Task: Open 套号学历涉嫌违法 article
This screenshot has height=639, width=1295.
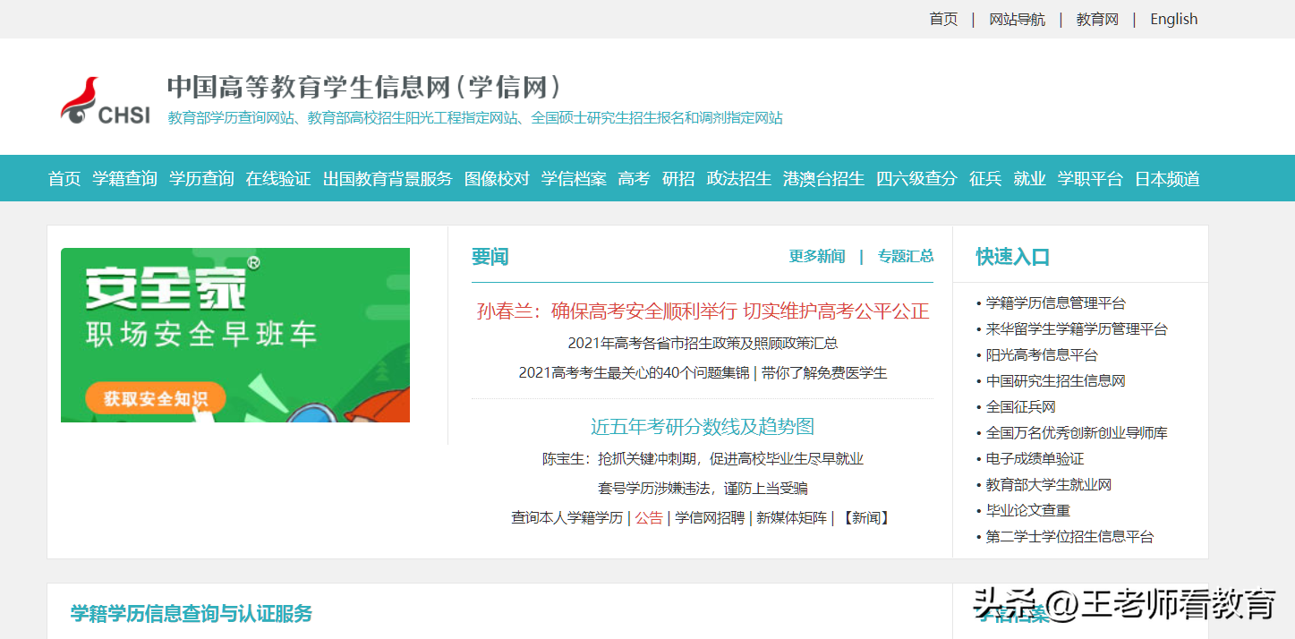Action: pyautogui.click(x=703, y=489)
